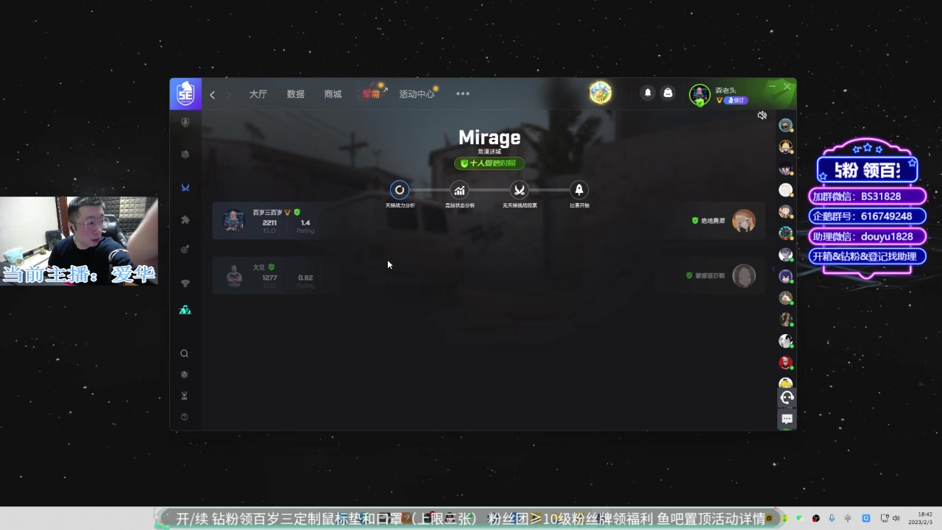Open the blue Q tray icon
Viewport: 942px width, 530px height.
tap(866, 518)
